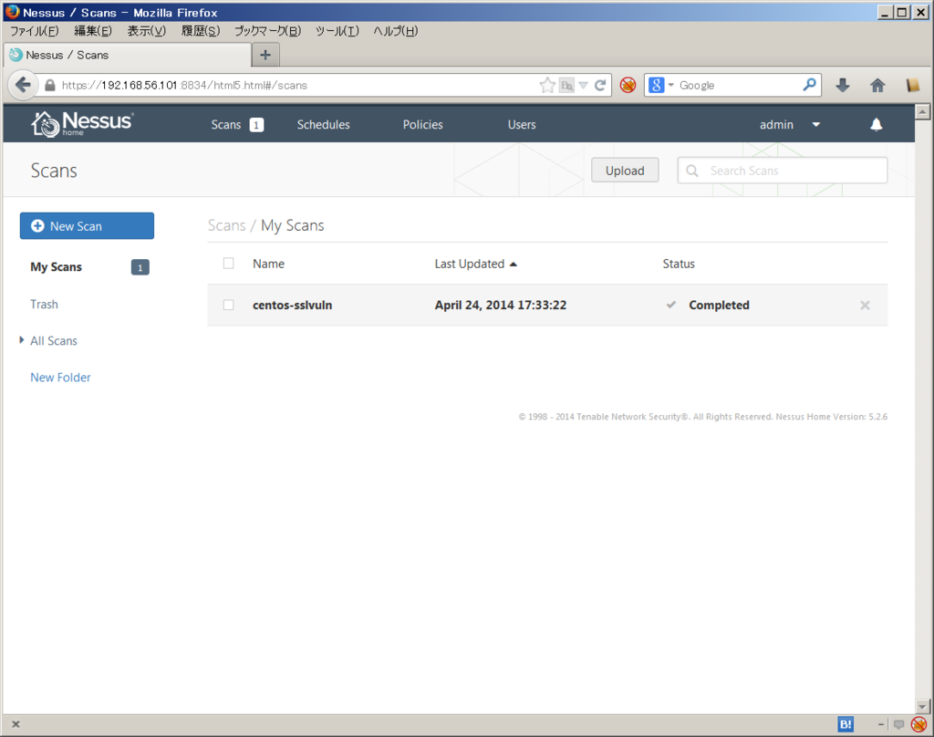Open the ファイル(F) menu
The width and height of the screenshot is (934, 737).
[35, 31]
